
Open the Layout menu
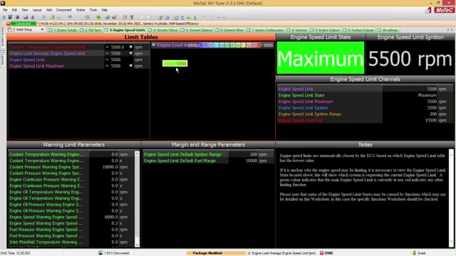coord(37,10)
